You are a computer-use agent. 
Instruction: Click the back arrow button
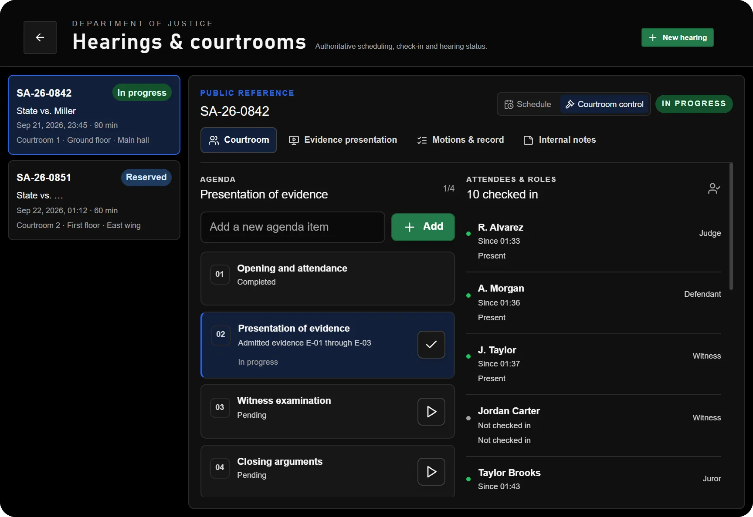click(x=40, y=37)
